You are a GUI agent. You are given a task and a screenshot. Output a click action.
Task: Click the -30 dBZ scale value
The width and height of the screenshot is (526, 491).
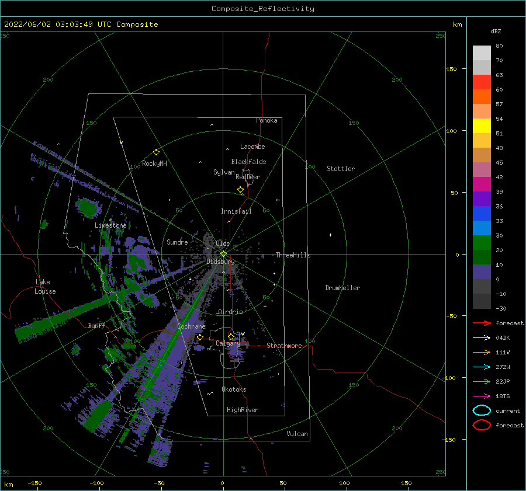(501, 308)
